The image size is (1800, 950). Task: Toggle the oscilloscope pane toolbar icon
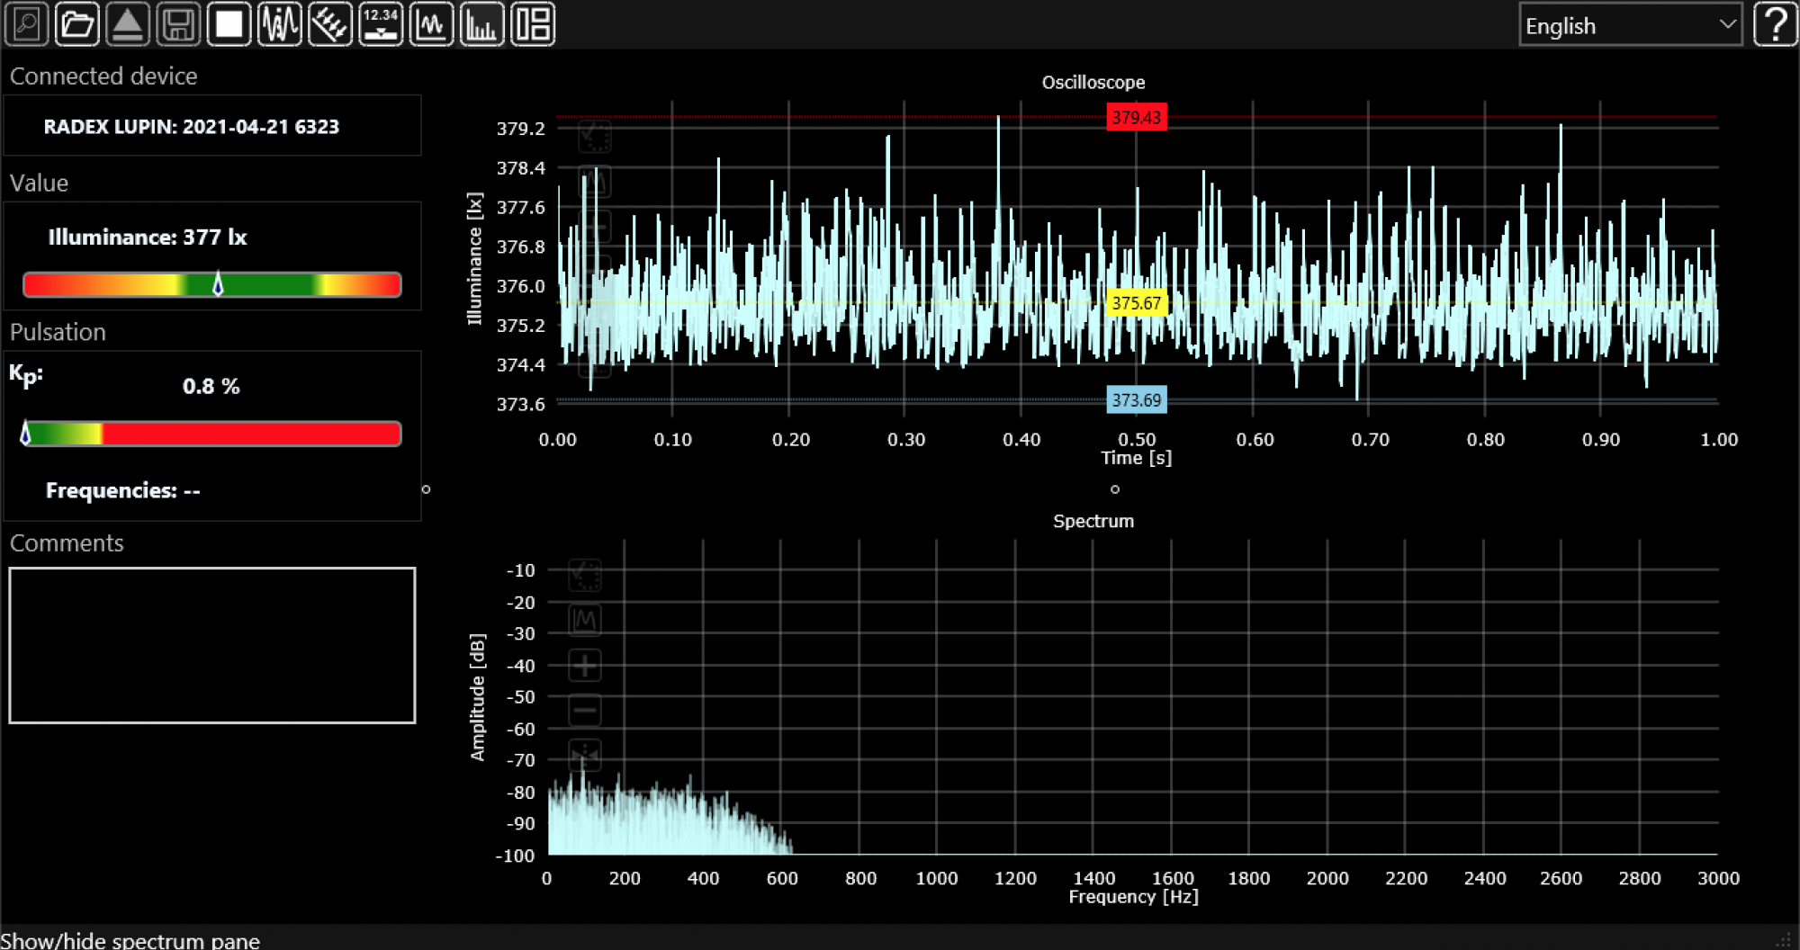coord(431,24)
